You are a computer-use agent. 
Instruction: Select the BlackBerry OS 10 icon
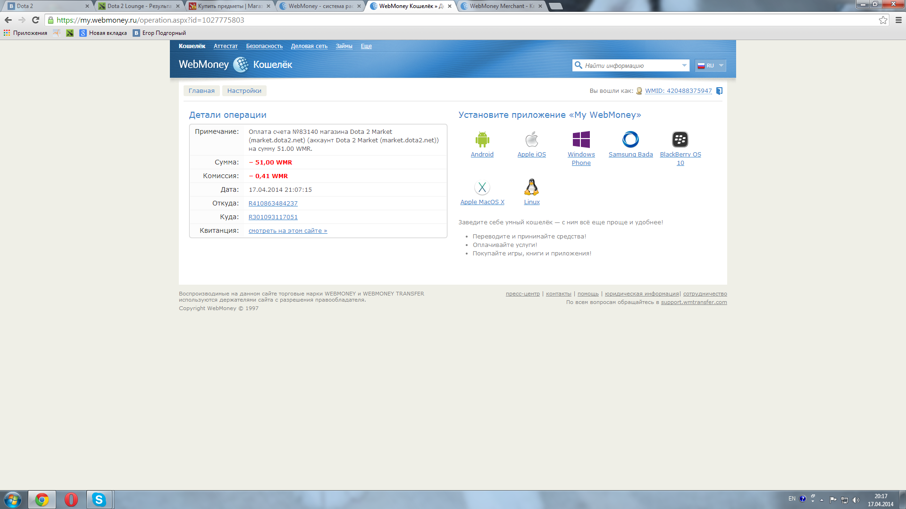click(x=680, y=140)
